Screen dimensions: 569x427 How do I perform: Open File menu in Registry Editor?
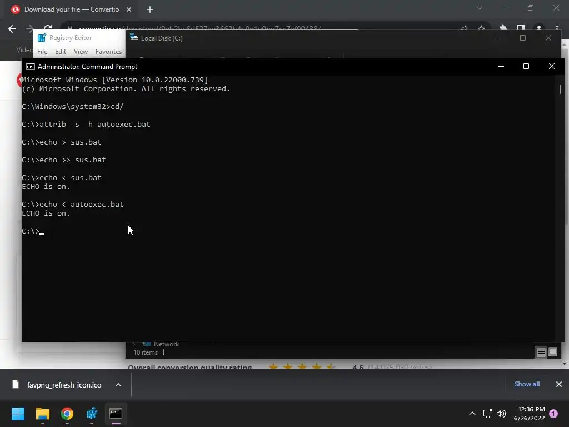pos(42,52)
